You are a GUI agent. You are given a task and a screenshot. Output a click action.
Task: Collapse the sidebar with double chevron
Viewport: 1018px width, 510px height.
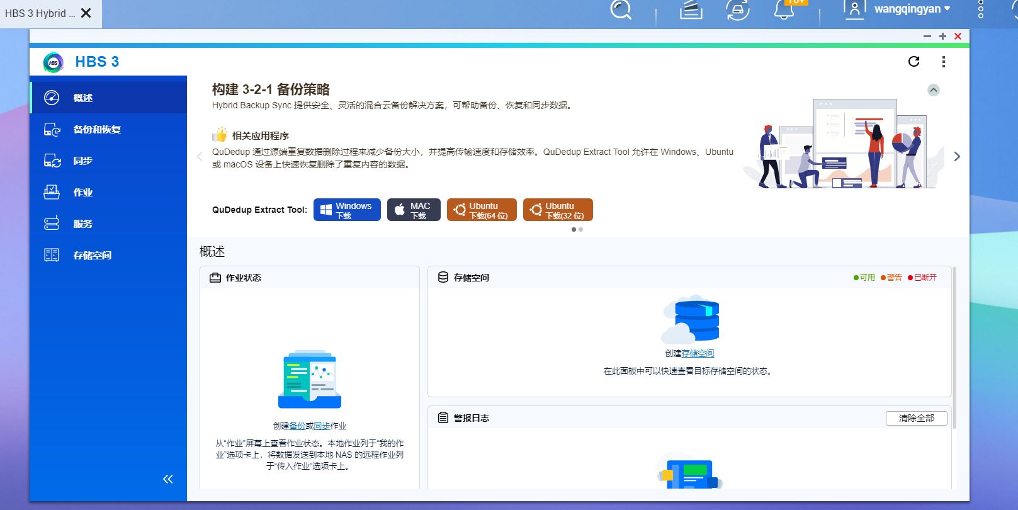(x=167, y=479)
